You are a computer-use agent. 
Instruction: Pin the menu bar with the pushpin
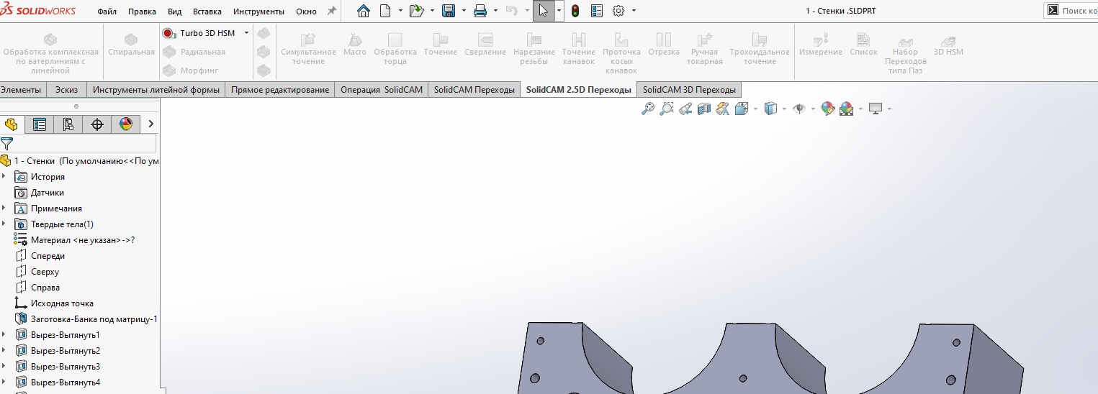(x=331, y=11)
